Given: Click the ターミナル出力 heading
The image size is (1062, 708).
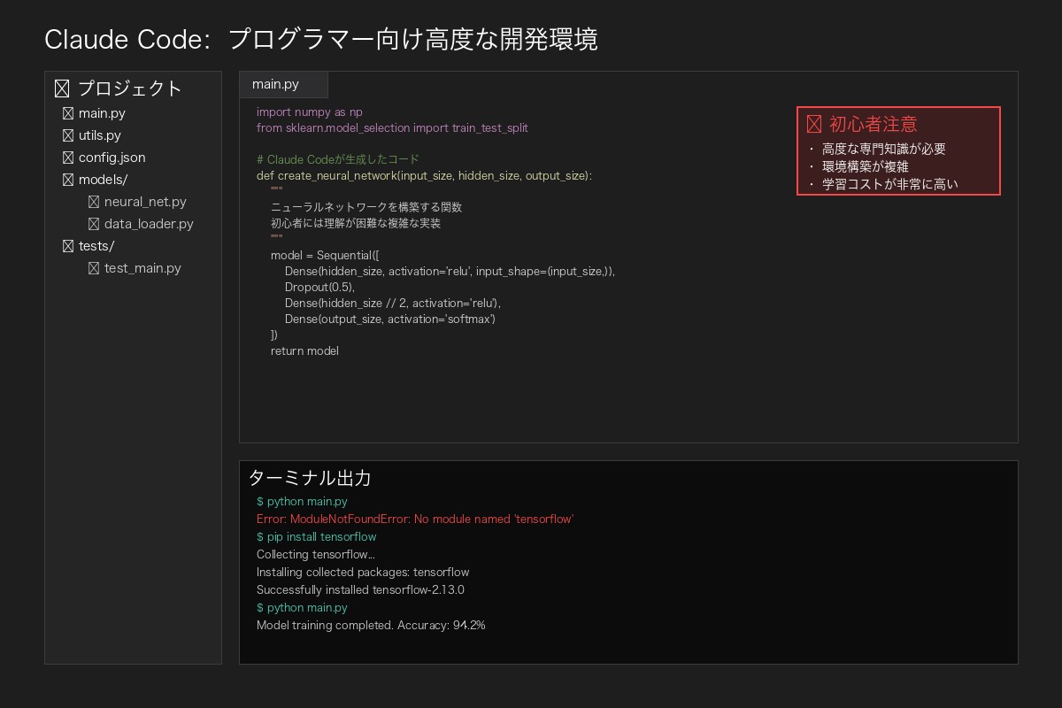Looking at the screenshot, I should click(x=309, y=478).
